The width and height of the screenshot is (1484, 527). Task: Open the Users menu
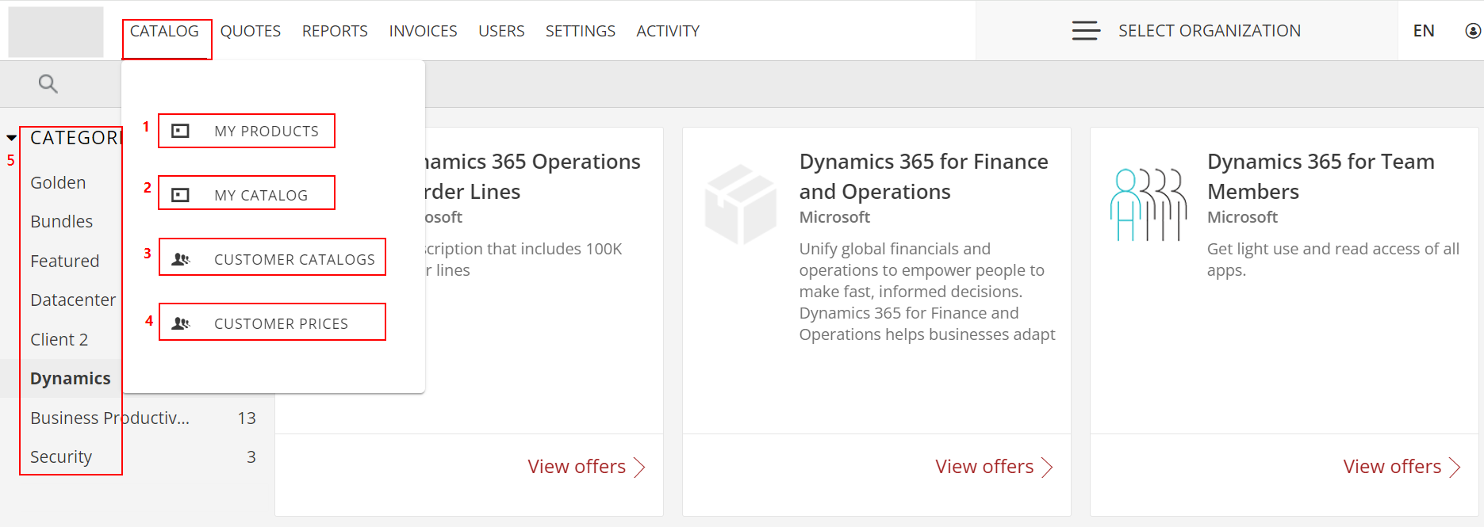click(x=501, y=31)
